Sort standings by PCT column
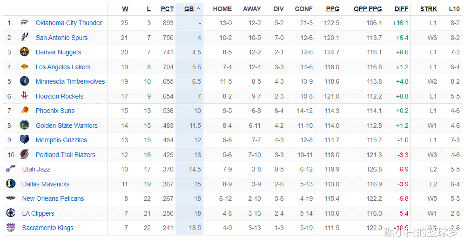The width and height of the screenshot is (464, 244). pyautogui.click(x=167, y=9)
